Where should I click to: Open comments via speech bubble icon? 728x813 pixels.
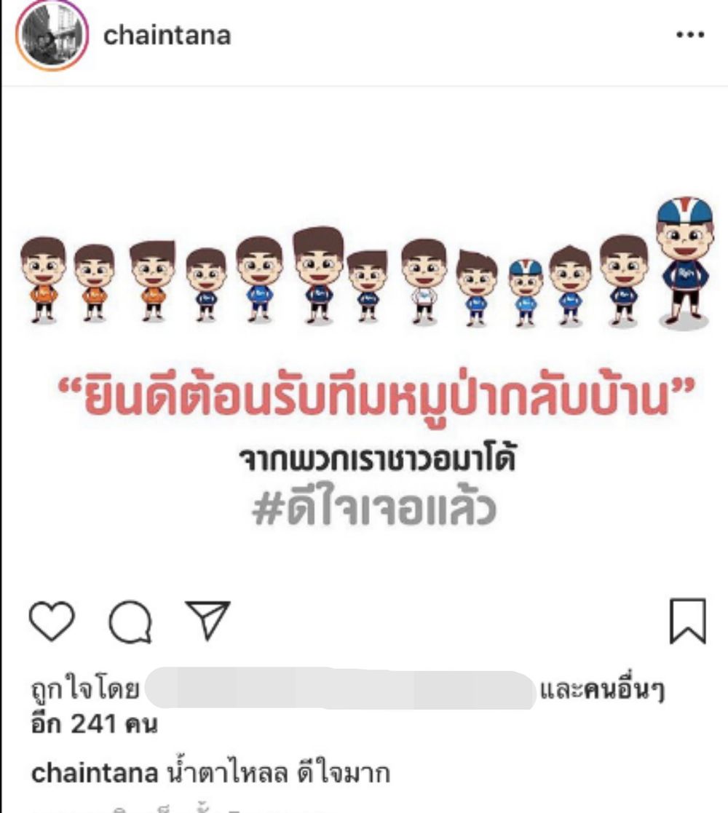point(130,621)
